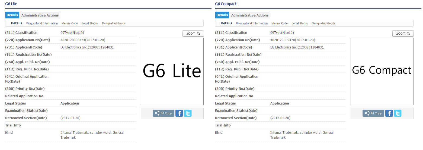Select Details sub-tab under G6 Lite
The width and height of the screenshot is (423, 150).
tap(17, 23)
